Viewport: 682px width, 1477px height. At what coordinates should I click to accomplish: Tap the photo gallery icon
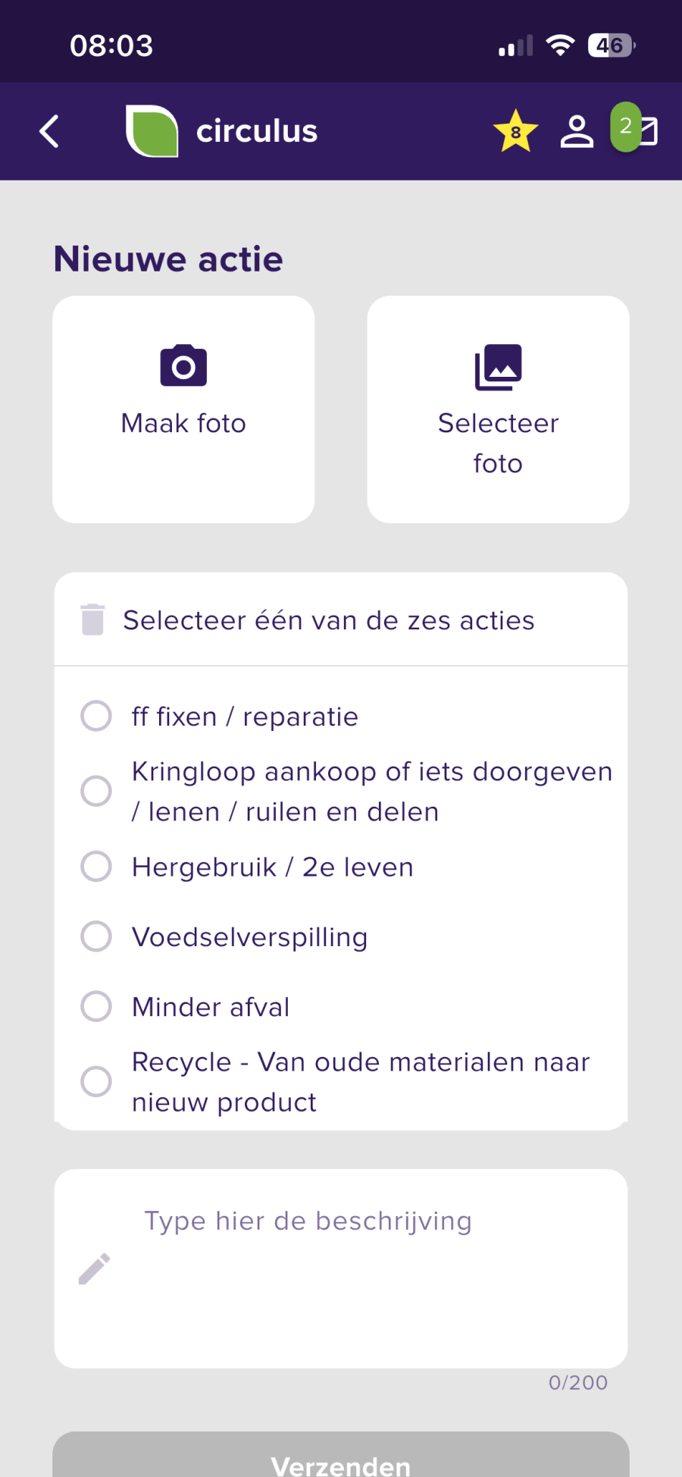[498, 367]
